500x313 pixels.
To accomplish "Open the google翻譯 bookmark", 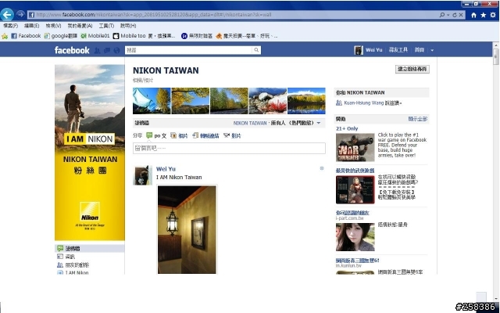I will click(61, 36).
